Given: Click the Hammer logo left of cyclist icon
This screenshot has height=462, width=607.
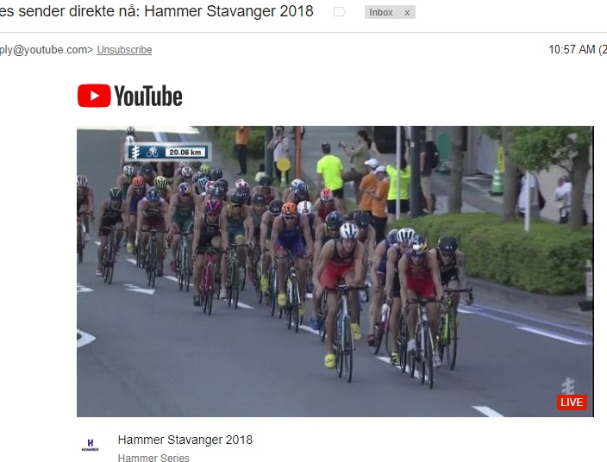Looking at the screenshot, I should (x=135, y=152).
